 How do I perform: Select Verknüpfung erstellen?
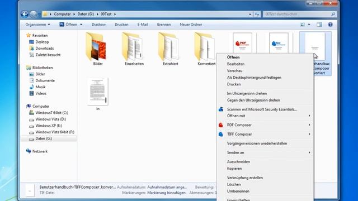[245, 178]
